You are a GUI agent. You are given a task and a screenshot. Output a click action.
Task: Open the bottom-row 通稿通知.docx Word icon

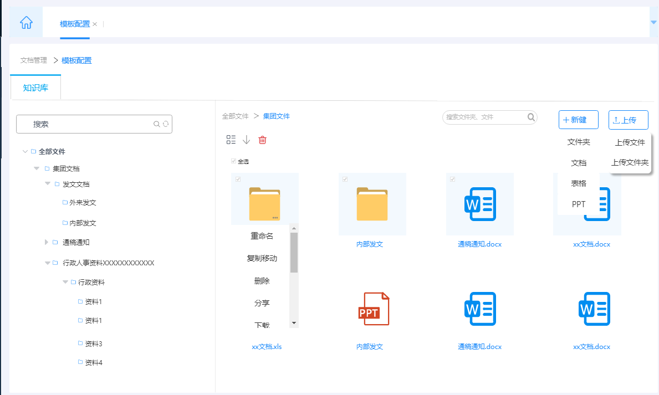(480, 309)
